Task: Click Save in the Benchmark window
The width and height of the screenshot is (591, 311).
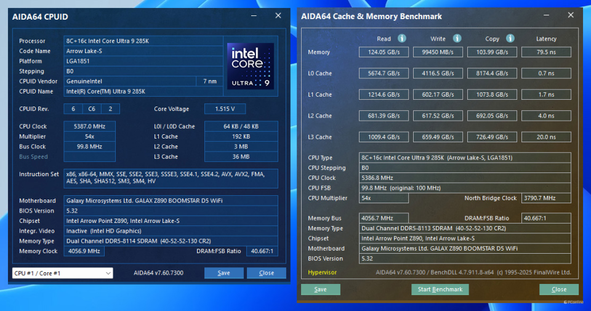Action: tap(320, 289)
